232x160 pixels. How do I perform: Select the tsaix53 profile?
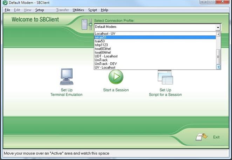[155, 41]
